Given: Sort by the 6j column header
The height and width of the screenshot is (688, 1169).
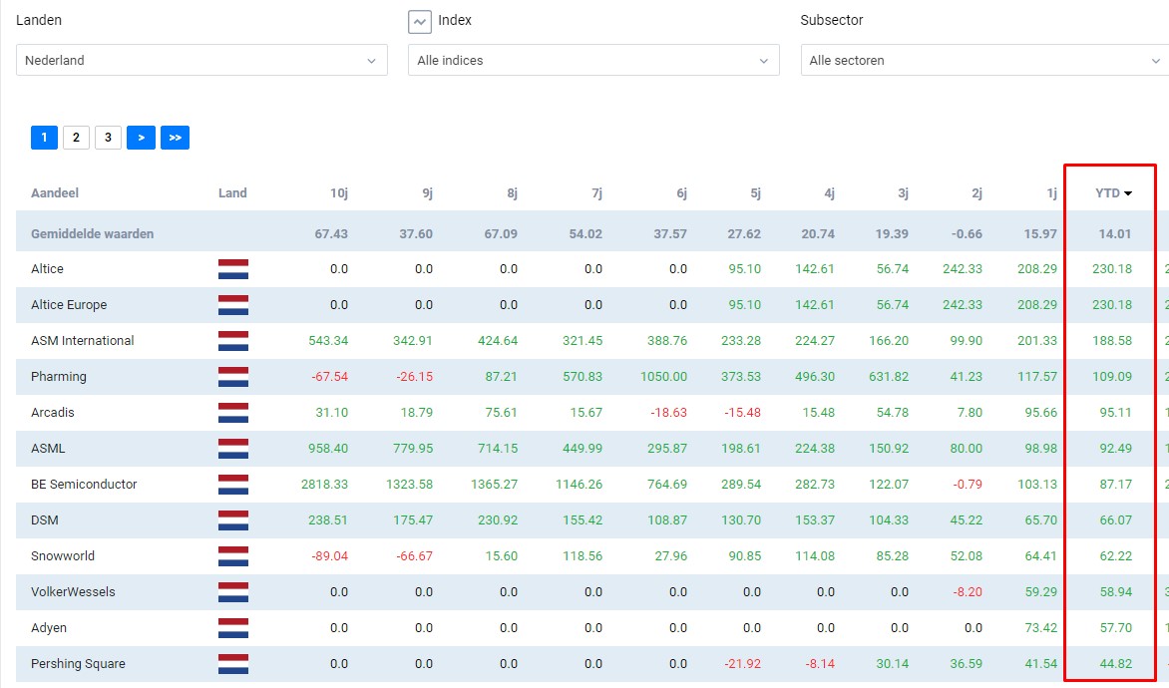Looking at the screenshot, I should (681, 193).
